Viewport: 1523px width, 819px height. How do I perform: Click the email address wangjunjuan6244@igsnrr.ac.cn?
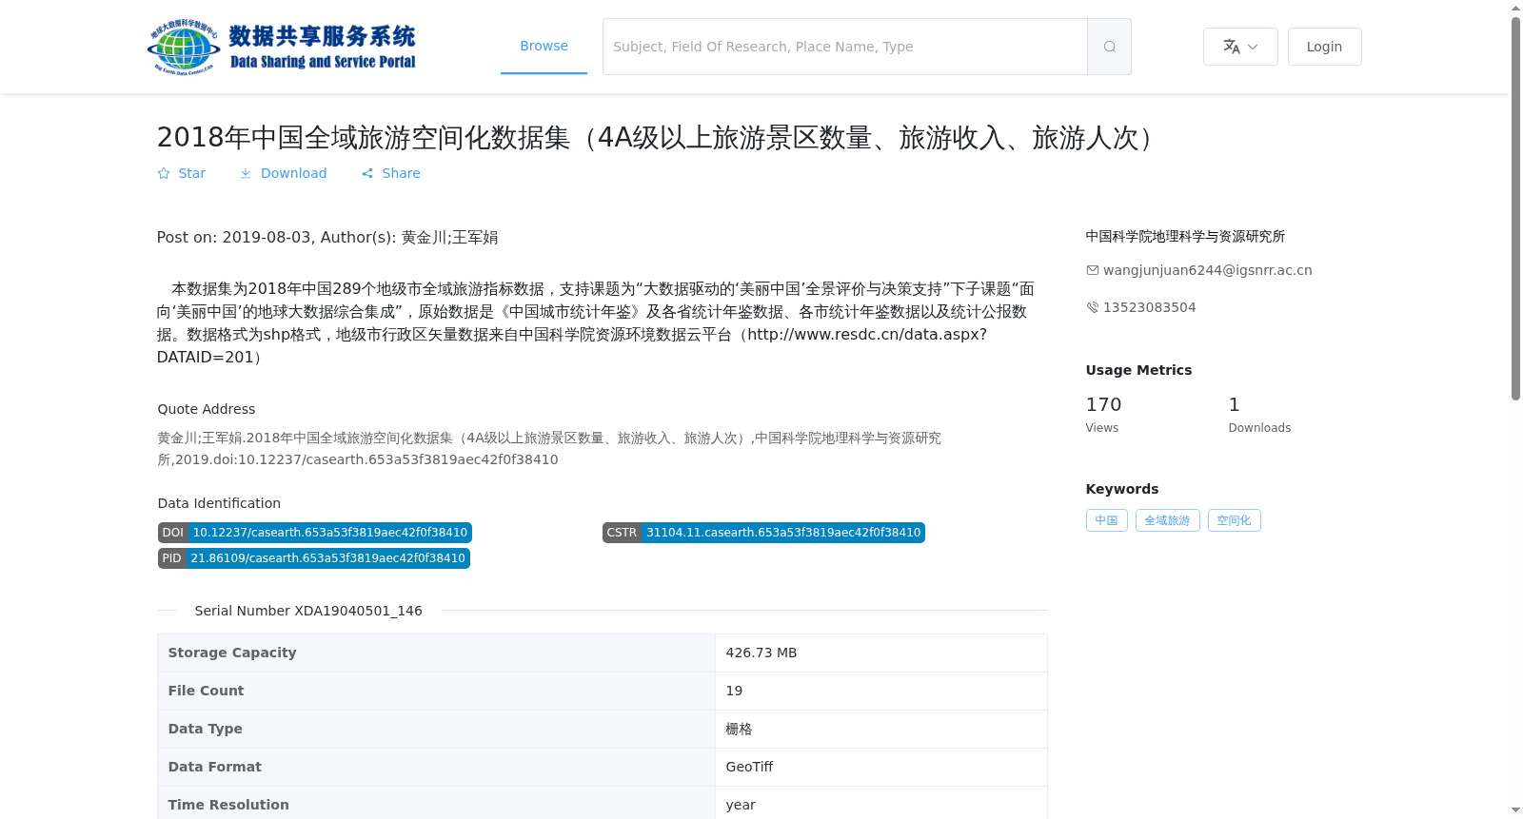tap(1207, 270)
